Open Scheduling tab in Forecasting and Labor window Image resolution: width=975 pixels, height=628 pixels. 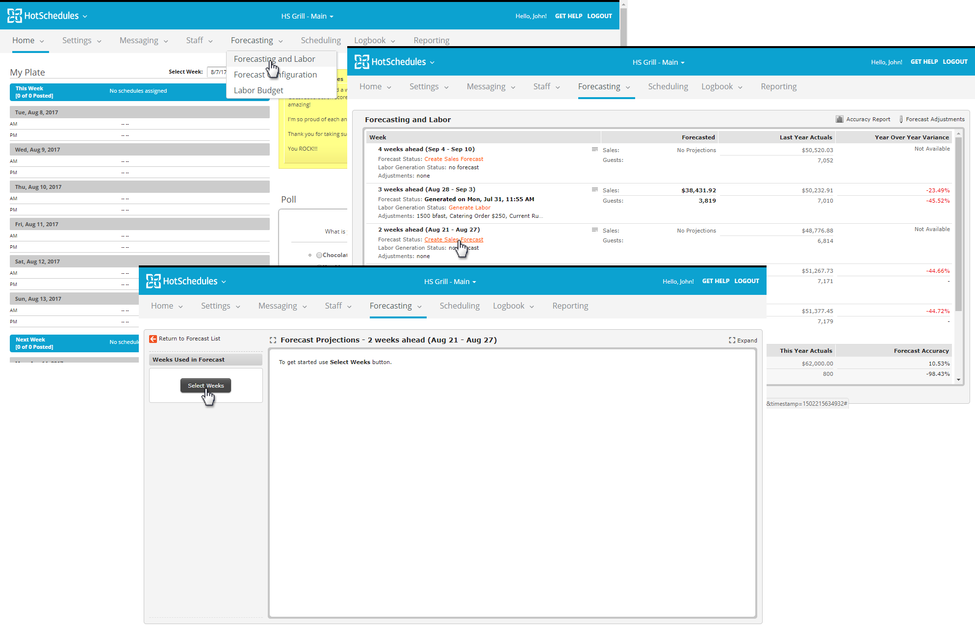pyautogui.click(x=668, y=86)
